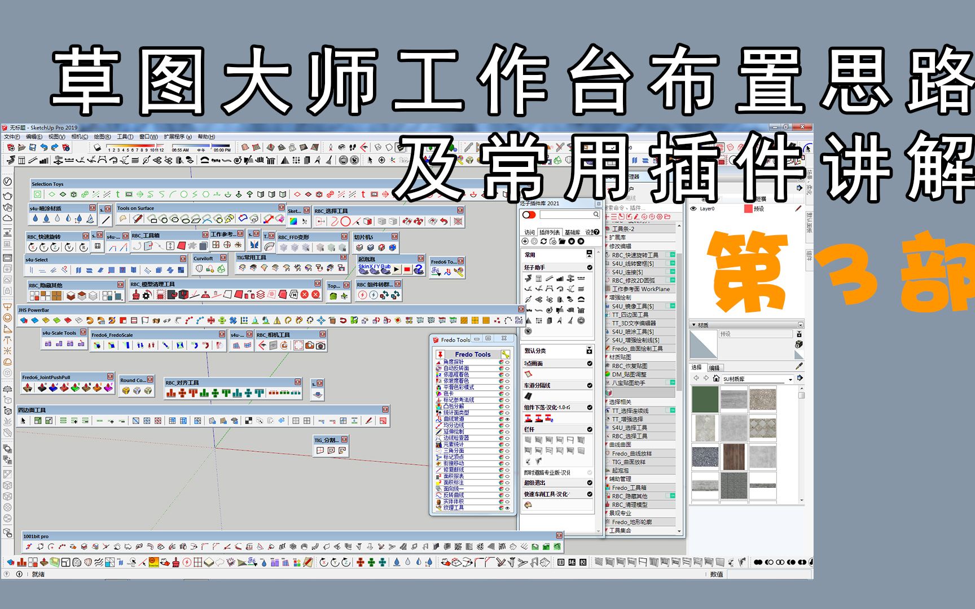975x609 pixels.
Task: Click the first icon in TIG_分割 toolbar
Action: [x=320, y=450]
